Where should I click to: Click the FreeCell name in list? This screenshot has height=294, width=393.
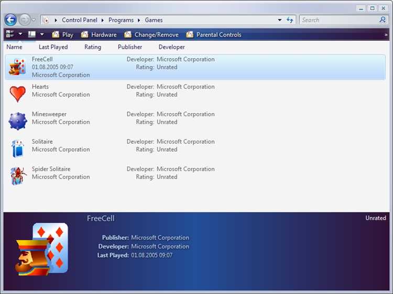tap(42, 59)
